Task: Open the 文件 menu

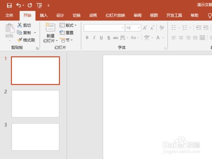Action: [x=9, y=15]
